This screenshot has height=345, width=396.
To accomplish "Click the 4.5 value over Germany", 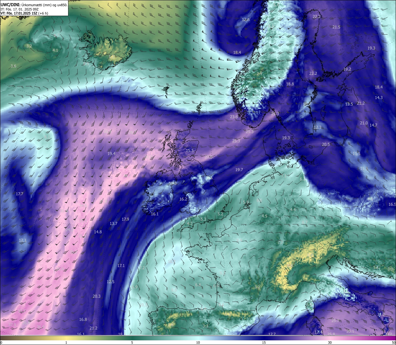I will (265, 216).
